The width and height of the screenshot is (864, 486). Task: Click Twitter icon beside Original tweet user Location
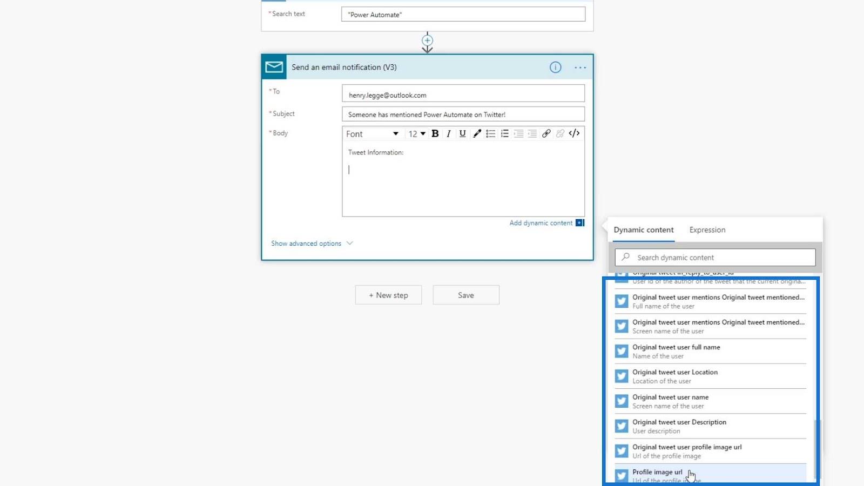pyautogui.click(x=622, y=376)
